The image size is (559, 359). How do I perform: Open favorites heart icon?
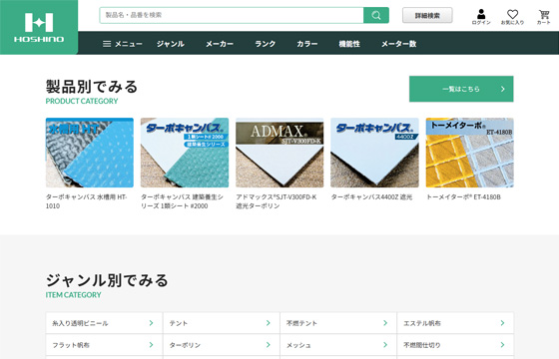[512, 17]
